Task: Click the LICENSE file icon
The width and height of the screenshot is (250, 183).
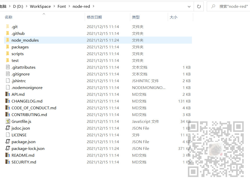Action: click(8, 135)
